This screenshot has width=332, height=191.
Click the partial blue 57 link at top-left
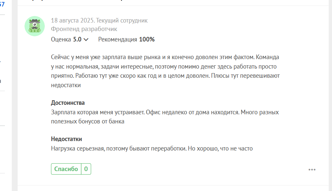pyautogui.click(x=2, y=4)
